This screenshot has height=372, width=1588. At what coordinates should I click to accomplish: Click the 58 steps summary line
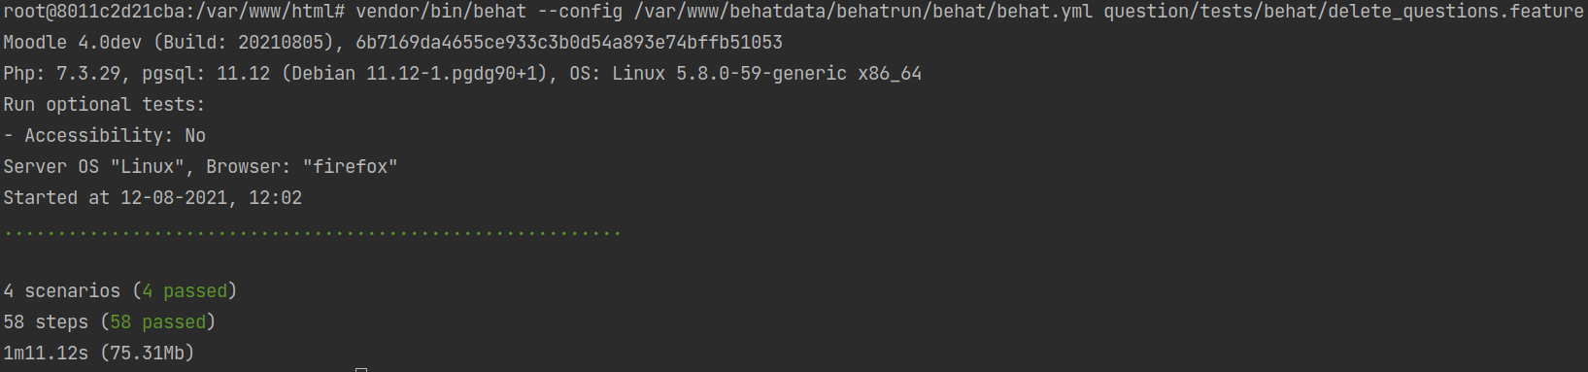tap(109, 322)
